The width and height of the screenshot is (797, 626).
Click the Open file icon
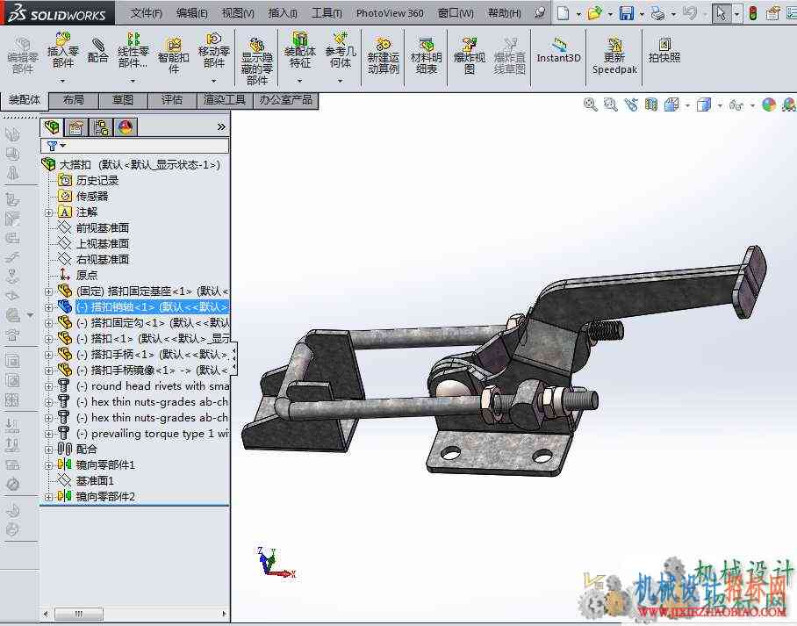(594, 13)
